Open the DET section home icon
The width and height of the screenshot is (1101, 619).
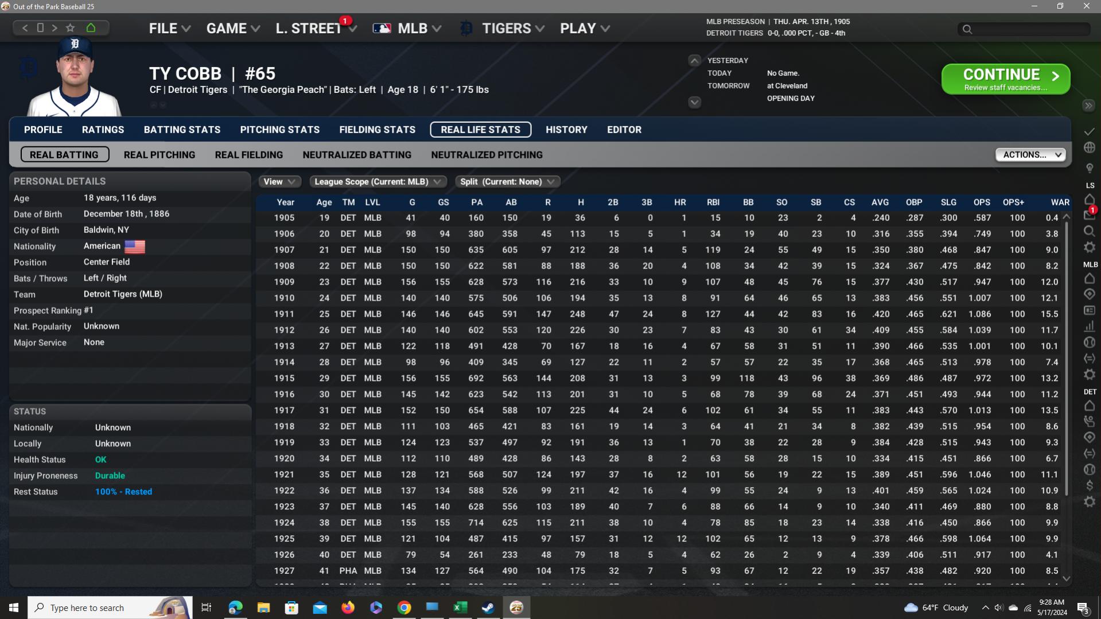tap(1090, 406)
